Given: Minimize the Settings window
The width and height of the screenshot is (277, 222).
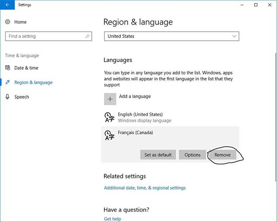Looking at the screenshot, I should pyautogui.click(x=242, y=5).
